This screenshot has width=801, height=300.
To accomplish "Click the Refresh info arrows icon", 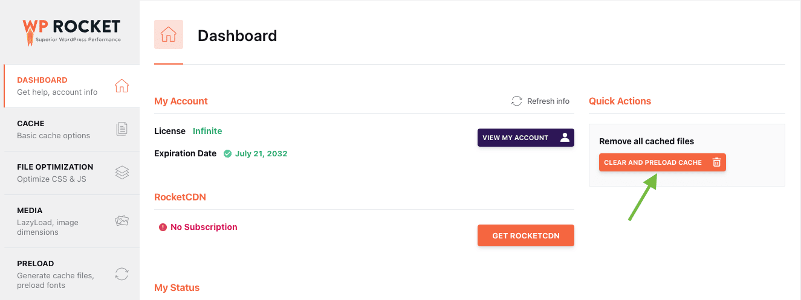I will (516, 101).
